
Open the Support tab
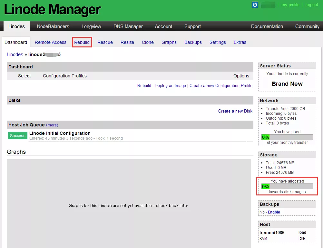(x=192, y=26)
